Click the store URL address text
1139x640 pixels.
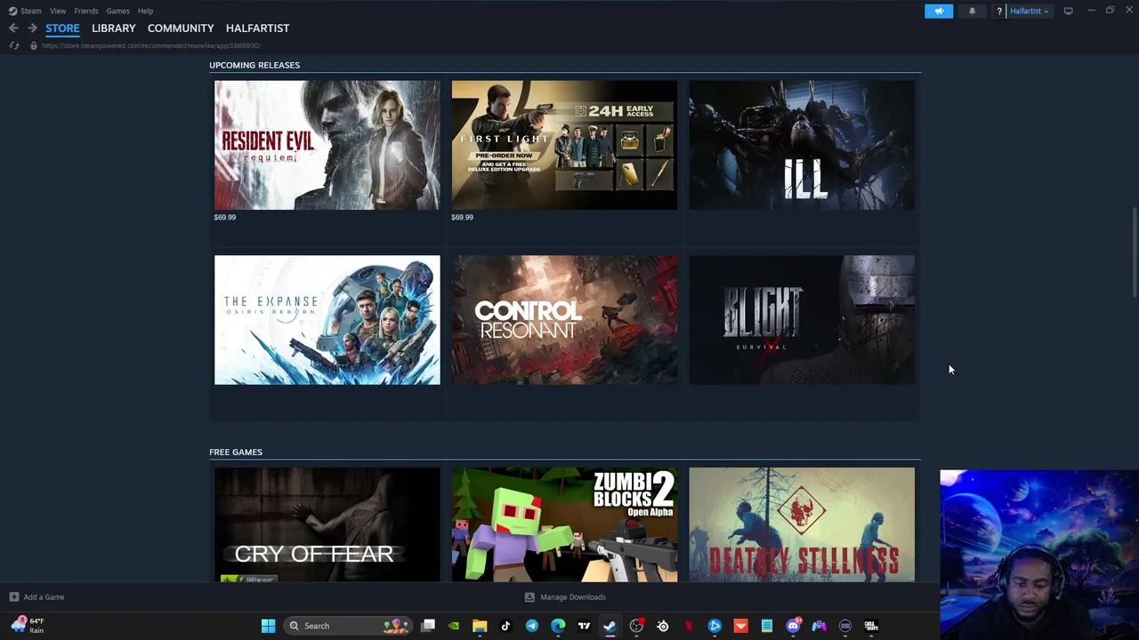(x=150, y=45)
